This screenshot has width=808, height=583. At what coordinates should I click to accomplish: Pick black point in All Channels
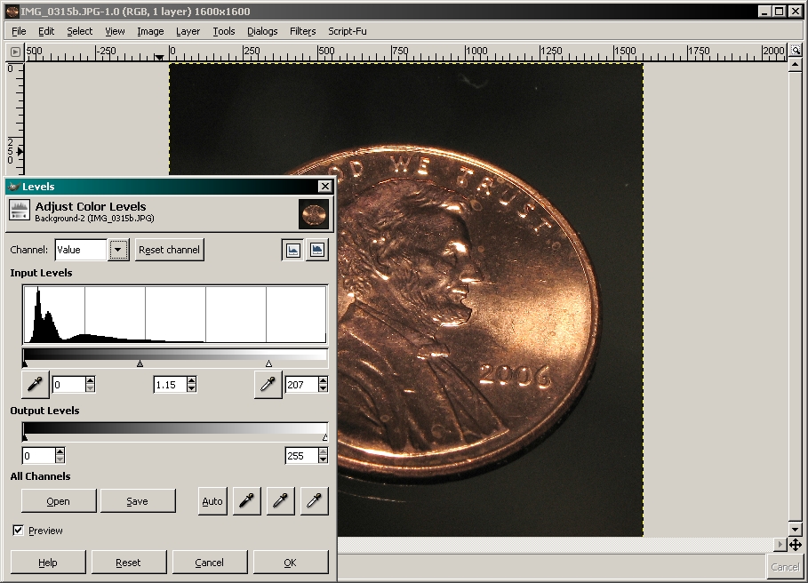pos(246,501)
